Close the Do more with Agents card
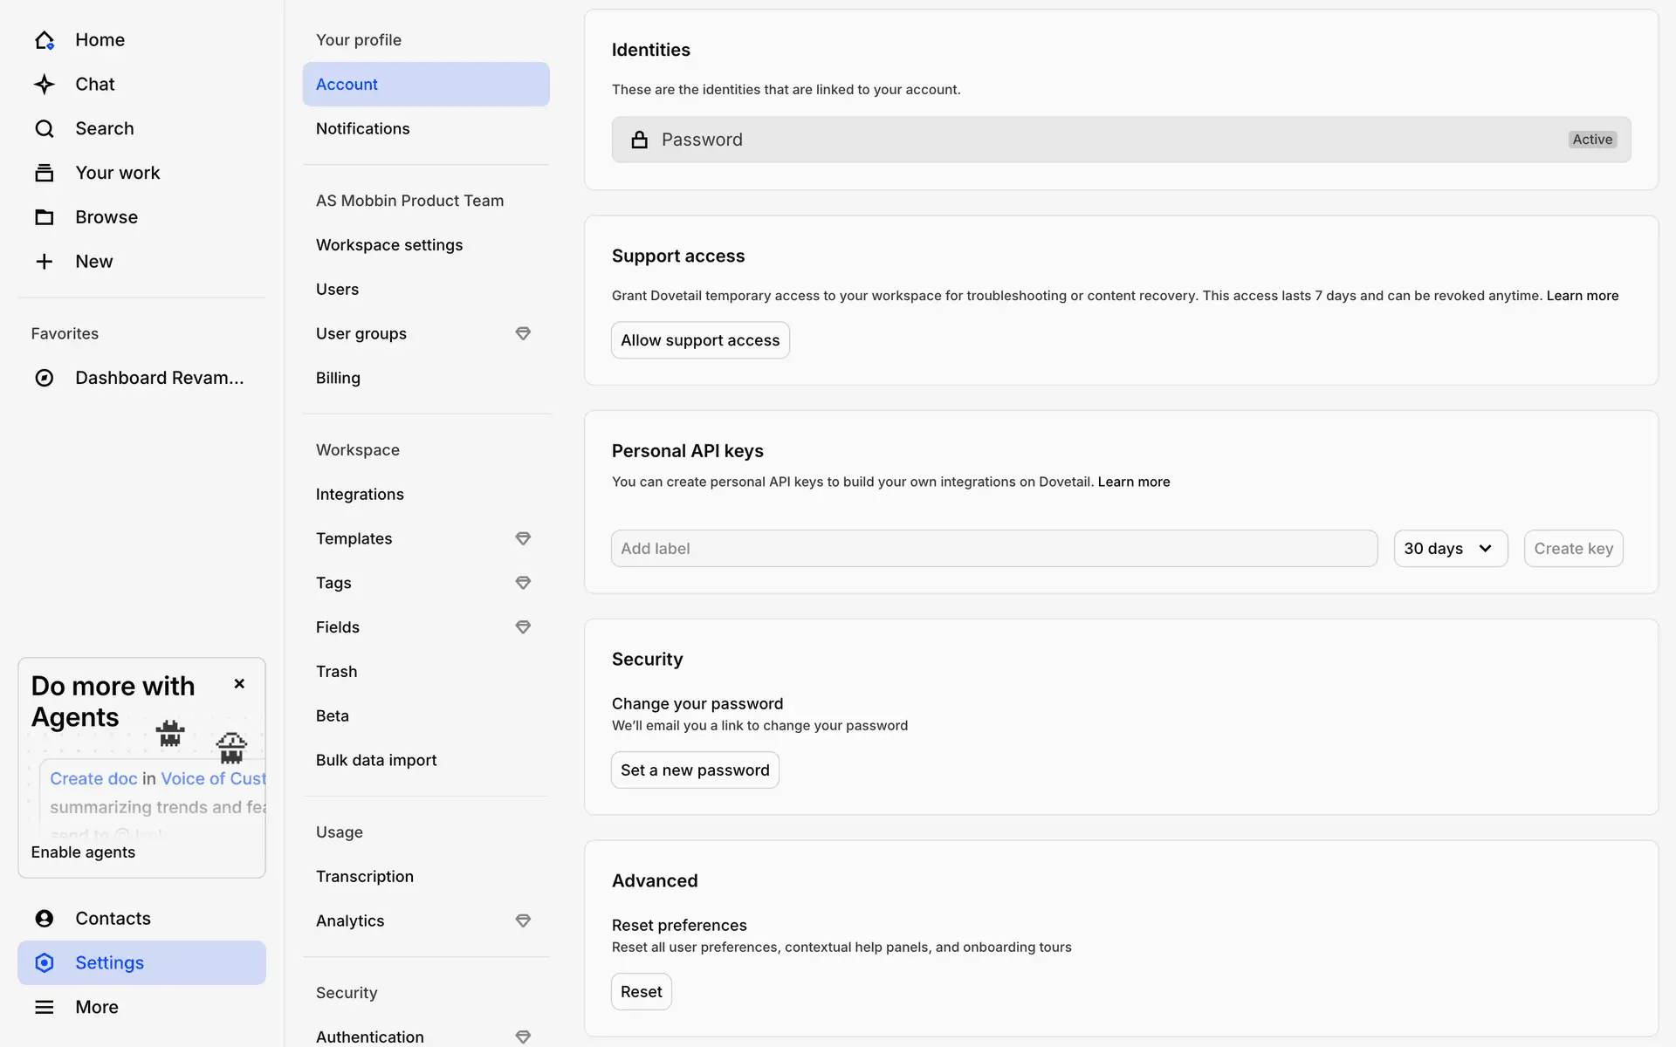This screenshot has height=1047, width=1676. point(239,684)
